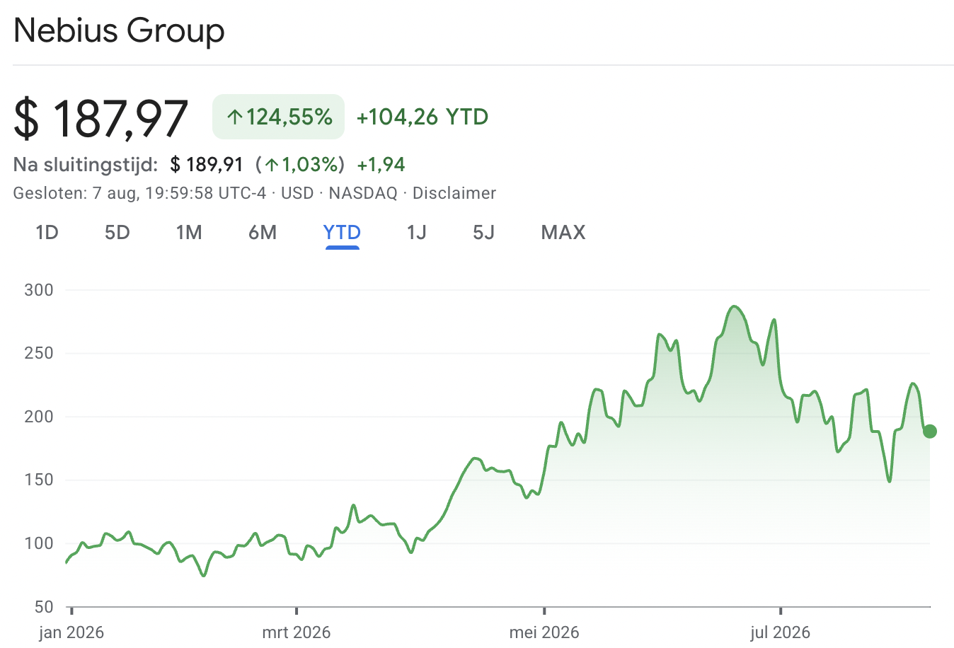Click the green end-point dot on chart

point(930,431)
